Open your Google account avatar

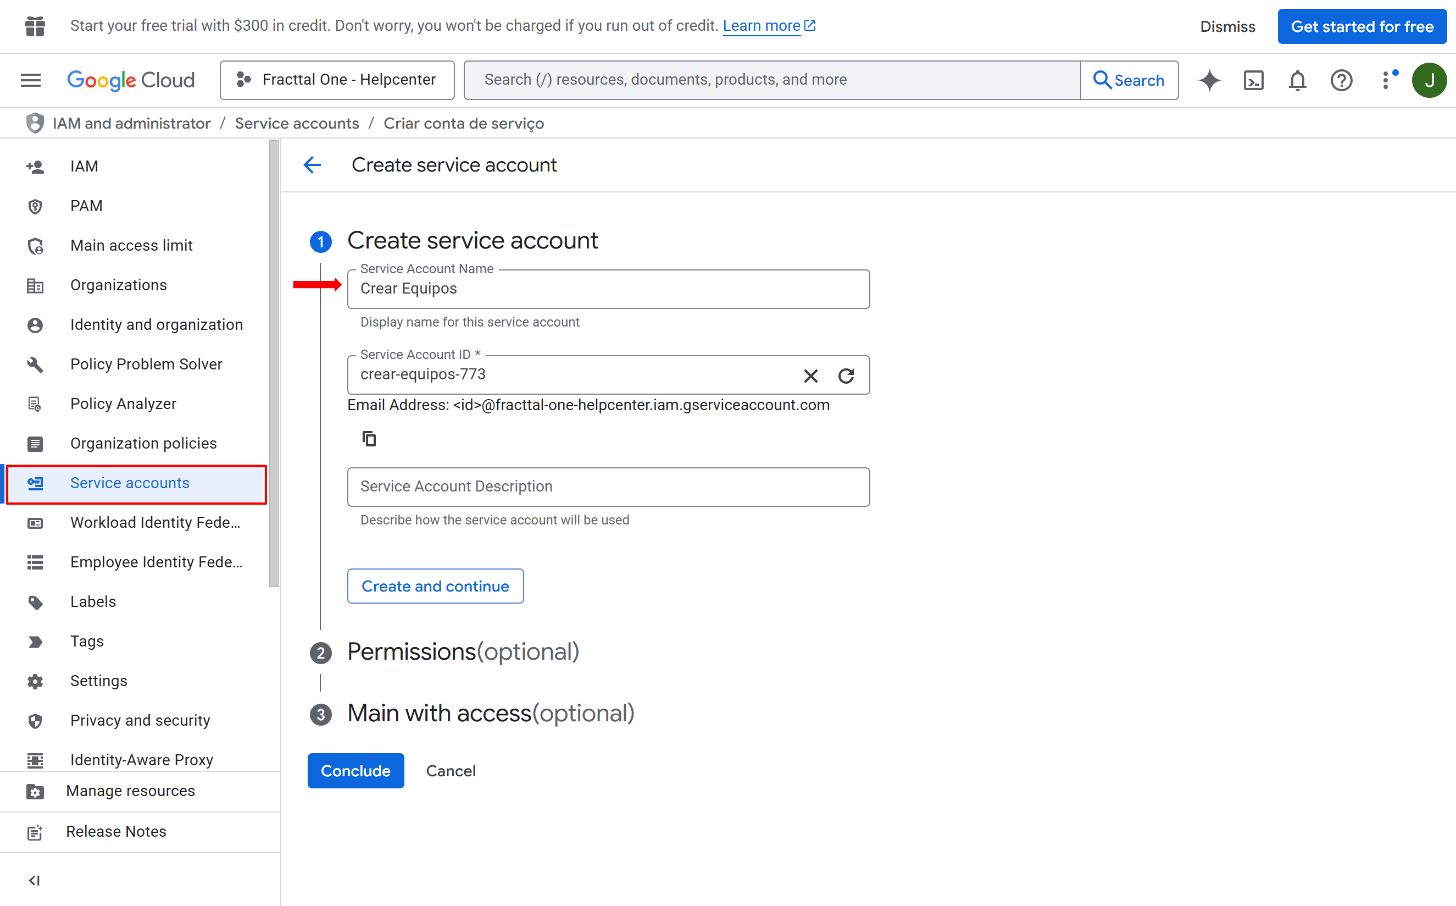1430,80
